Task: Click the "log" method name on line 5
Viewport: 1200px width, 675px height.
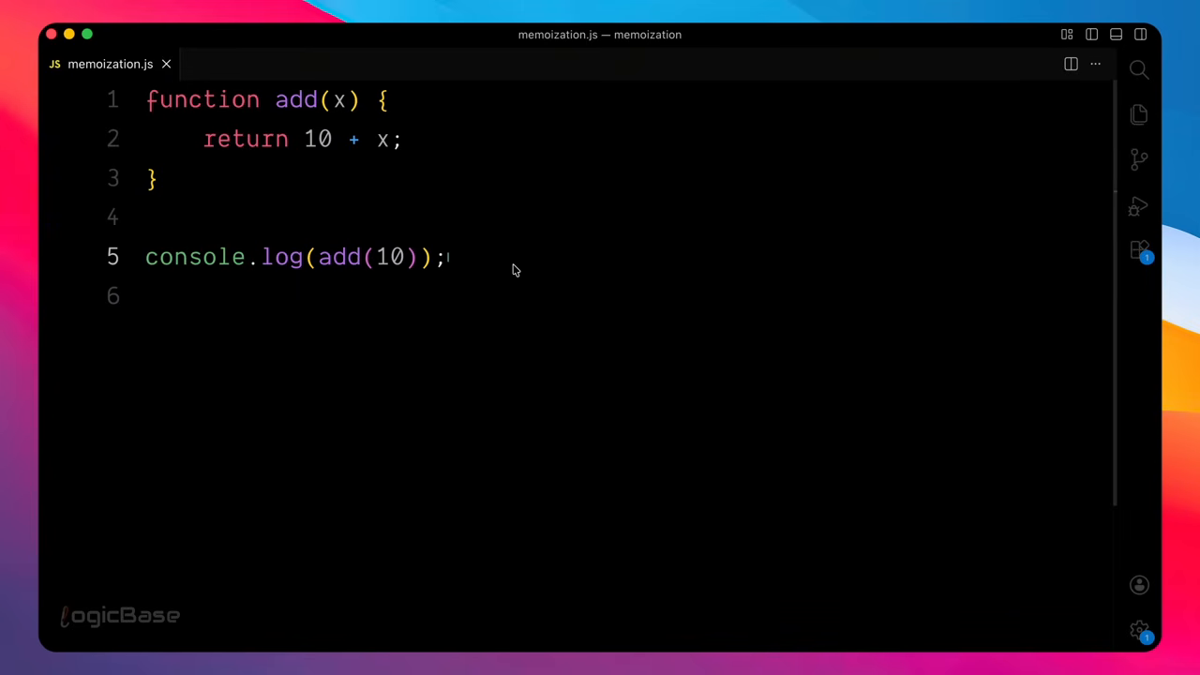Action: (282, 257)
